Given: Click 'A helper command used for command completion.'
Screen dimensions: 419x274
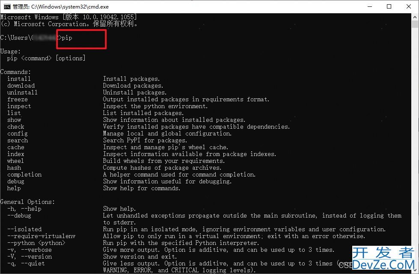Looking at the screenshot, I should (x=179, y=175).
